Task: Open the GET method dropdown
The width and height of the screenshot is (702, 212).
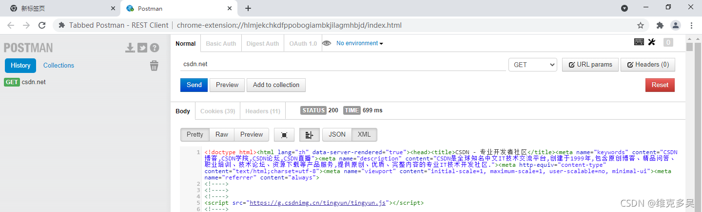Action: (533, 65)
